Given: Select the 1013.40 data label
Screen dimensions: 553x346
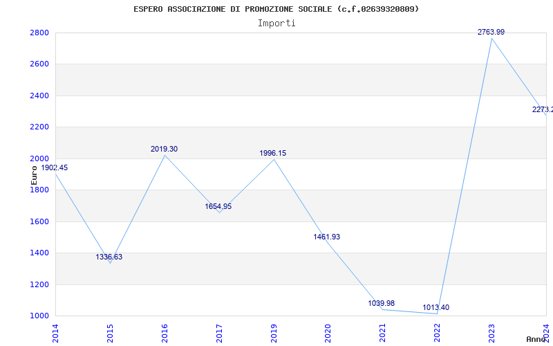Looking at the screenshot, I should pos(436,307).
